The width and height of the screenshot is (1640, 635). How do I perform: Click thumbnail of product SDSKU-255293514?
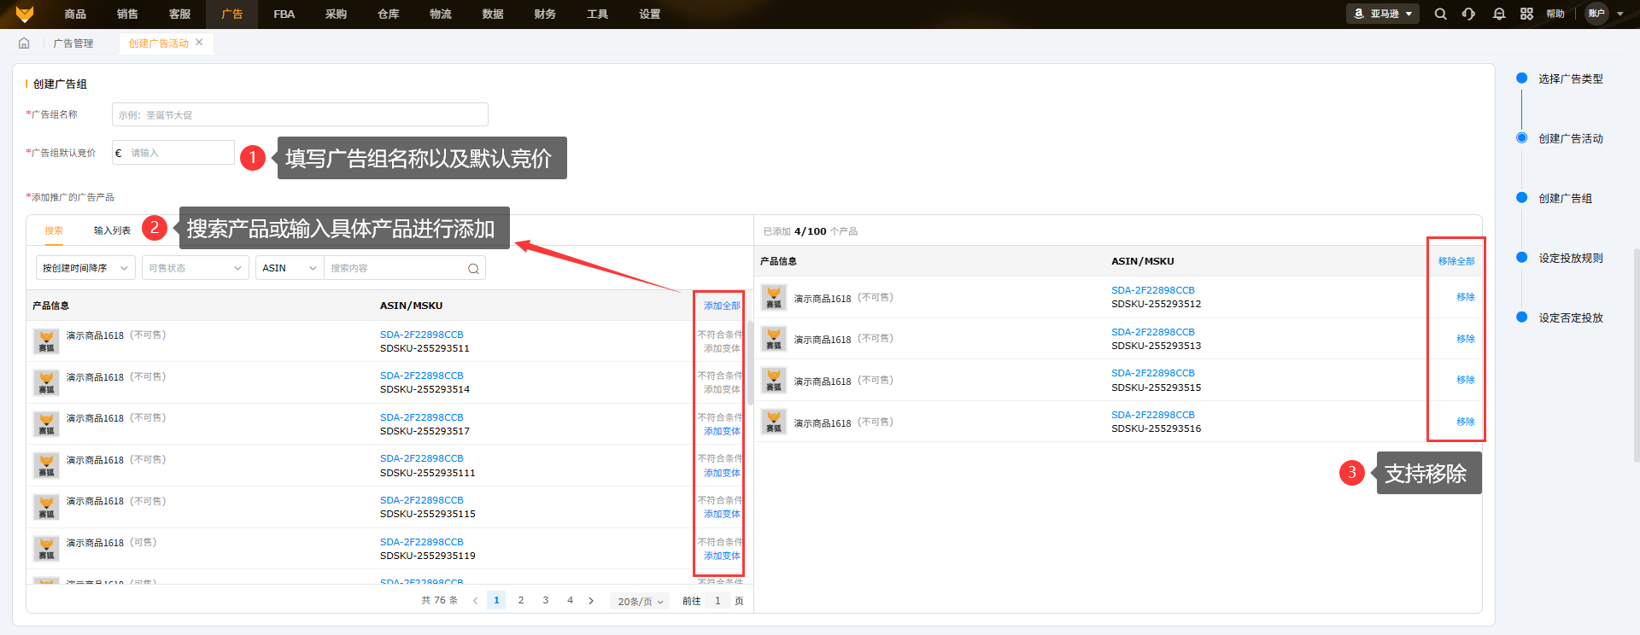coord(46,382)
